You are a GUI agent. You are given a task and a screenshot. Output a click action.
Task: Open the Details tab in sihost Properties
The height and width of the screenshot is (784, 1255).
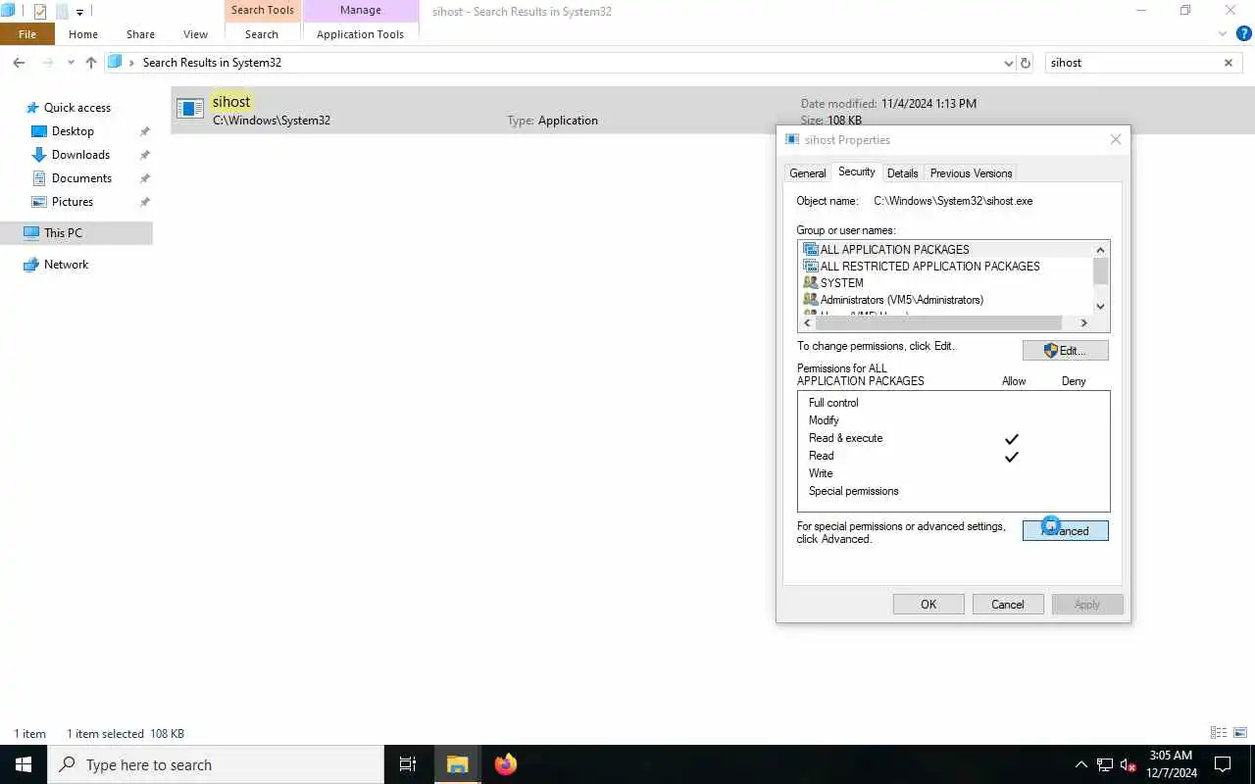tap(902, 173)
